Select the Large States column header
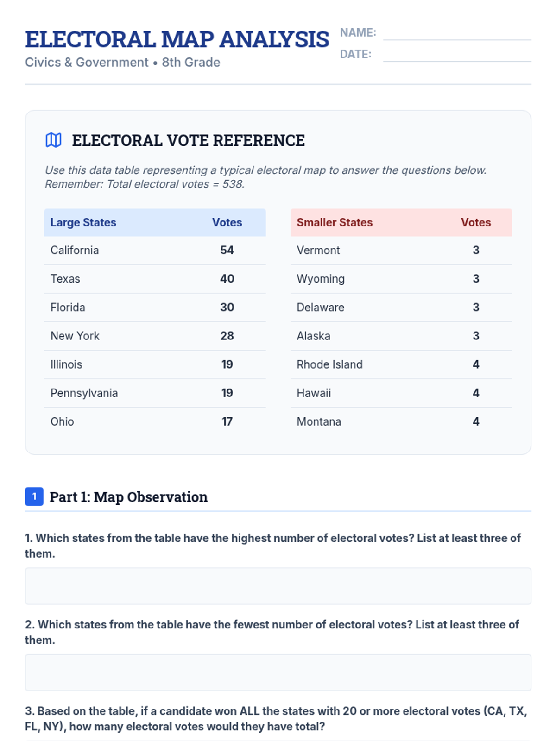The image size is (556, 741). (x=83, y=222)
